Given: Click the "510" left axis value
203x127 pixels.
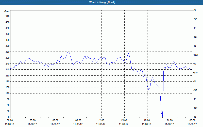Looking at the screenshot, I should 8,16.
